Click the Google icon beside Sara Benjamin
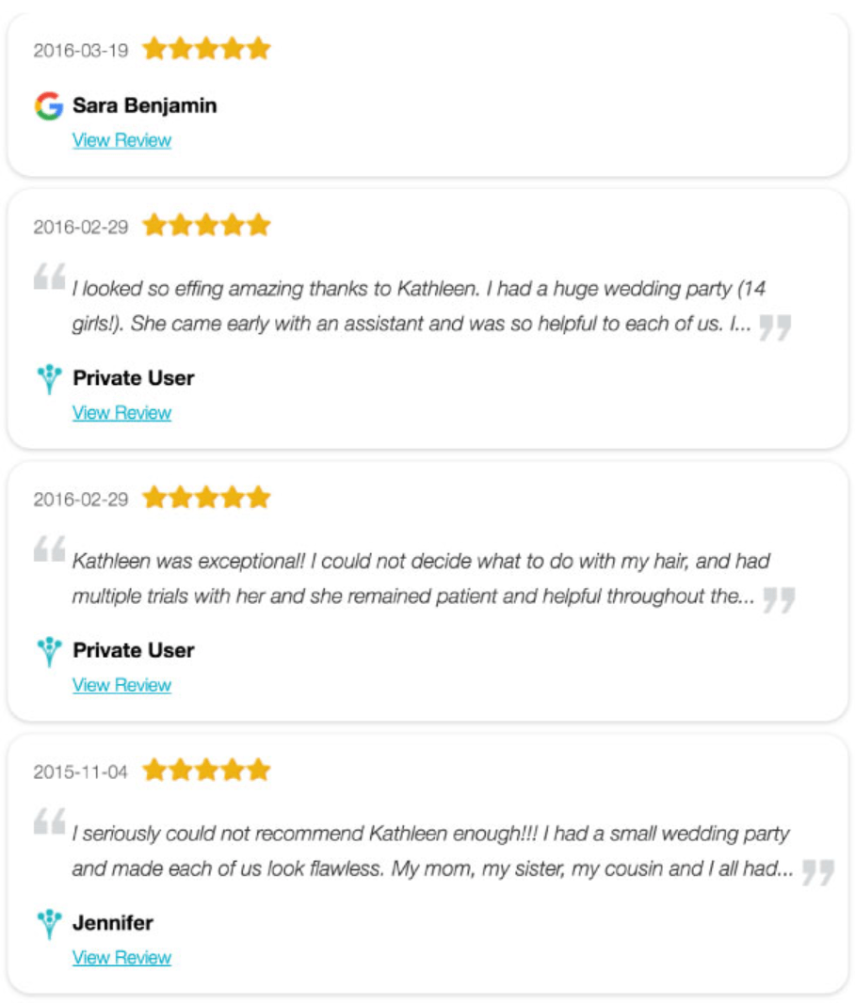 pyautogui.click(x=49, y=106)
